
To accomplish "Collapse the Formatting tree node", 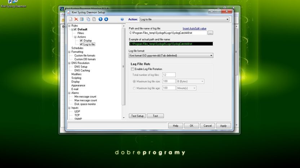I will (x=69, y=52).
